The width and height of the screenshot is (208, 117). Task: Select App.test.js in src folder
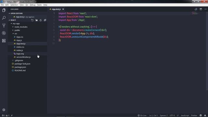coord(21,44)
